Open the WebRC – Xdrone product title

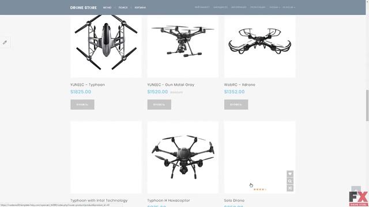(x=240, y=85)
